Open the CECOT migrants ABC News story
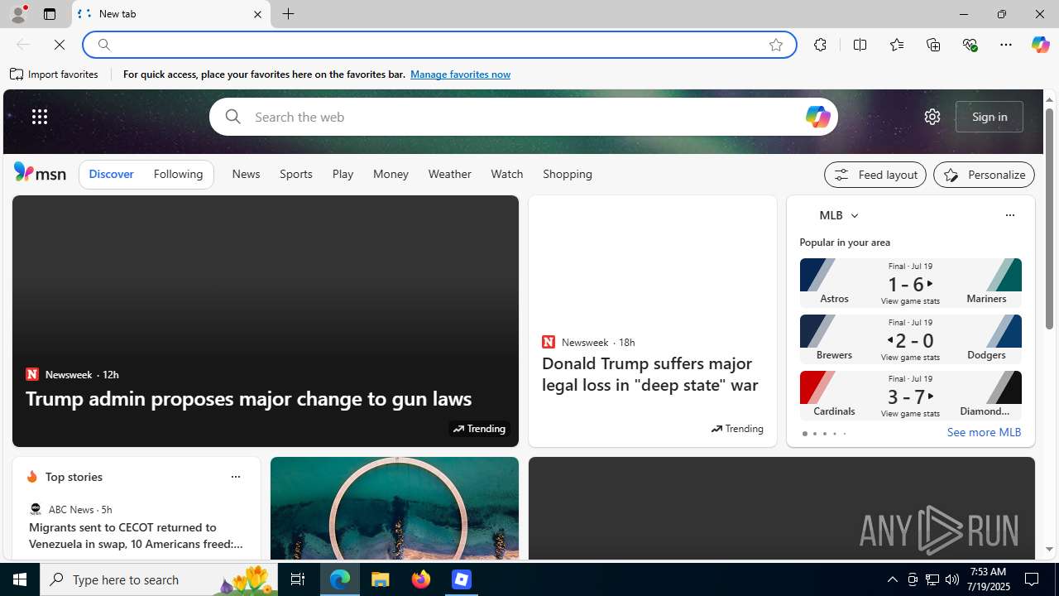 [x=137, y=536]
